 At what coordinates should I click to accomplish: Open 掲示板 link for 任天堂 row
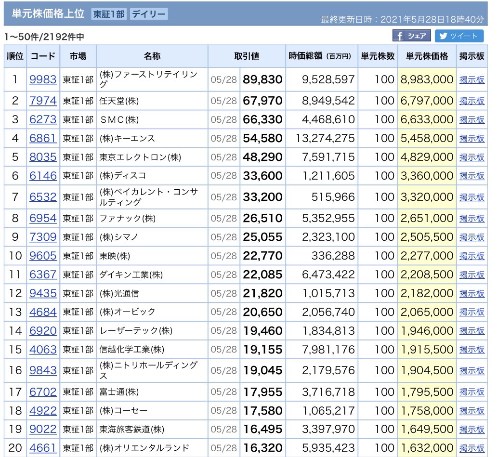(472, 101)
